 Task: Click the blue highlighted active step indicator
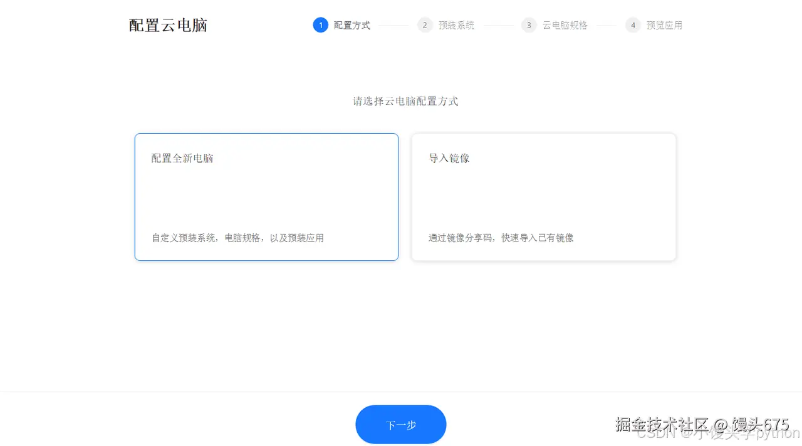(x=321, y=25)
